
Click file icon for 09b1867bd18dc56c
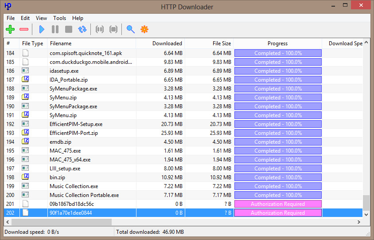click(x=25, y=204)
